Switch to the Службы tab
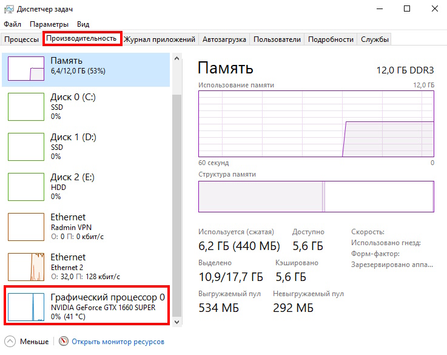This screenshot has width=447, height=355. [375, 39]
